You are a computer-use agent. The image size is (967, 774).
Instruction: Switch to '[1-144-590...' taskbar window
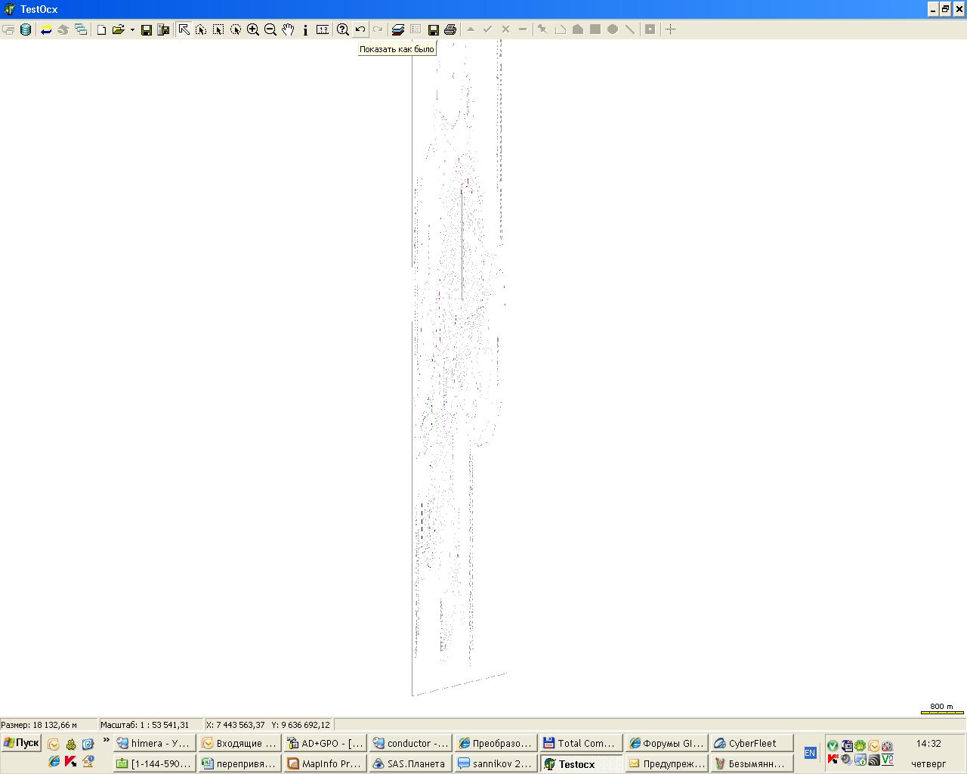[154, 763]
